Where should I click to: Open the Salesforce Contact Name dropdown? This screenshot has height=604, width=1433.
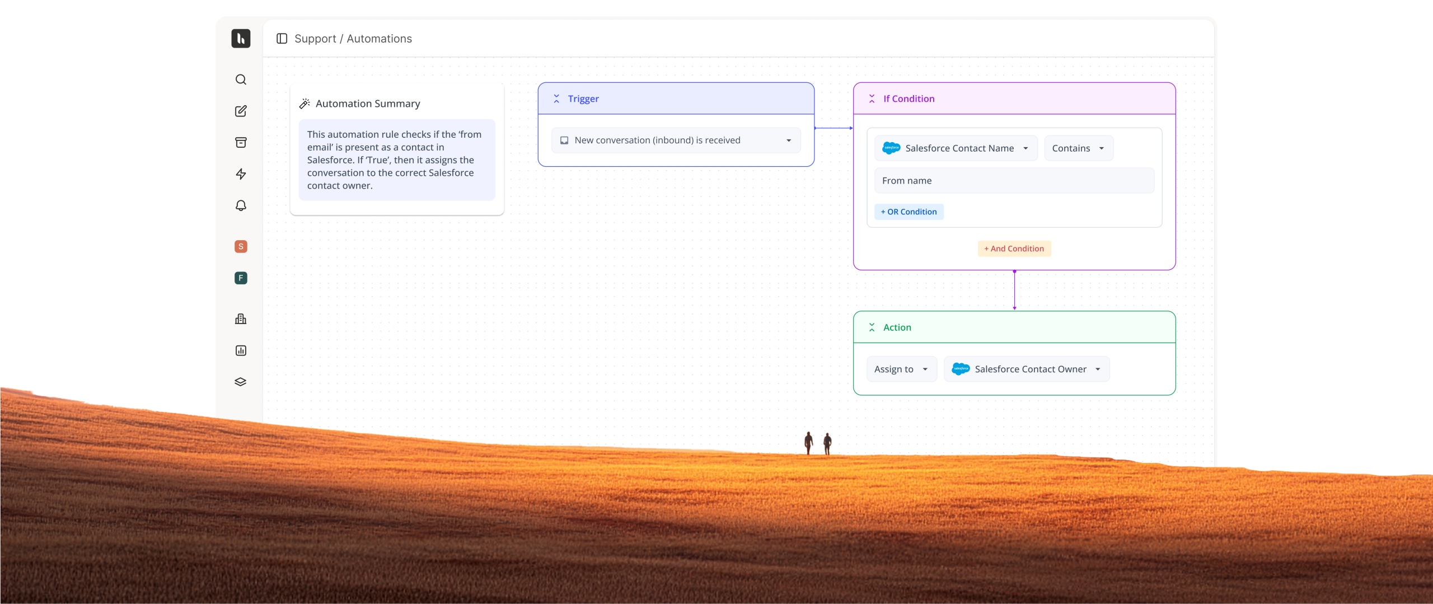956,148
